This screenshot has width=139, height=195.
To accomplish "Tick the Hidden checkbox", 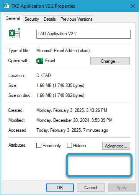I will [x=69, y=146].
